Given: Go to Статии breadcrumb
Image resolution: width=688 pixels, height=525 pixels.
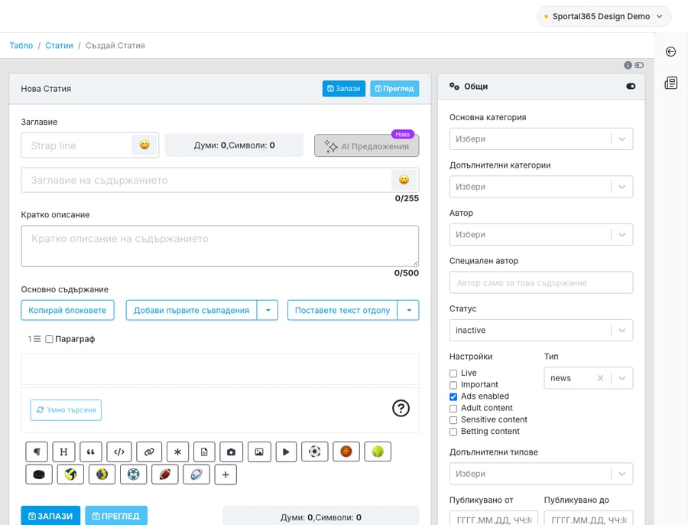Looking at the screenshot, I should tap(59, 45).
